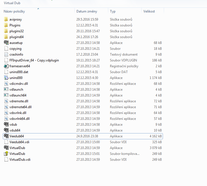The height and width of the screenshot is (186, 207).
Task: Click the vdremote64.dll file icon
Action: 6,107
